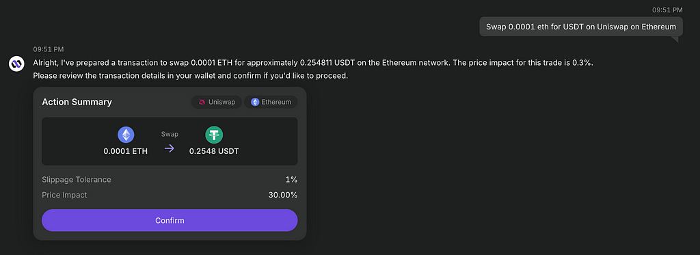This screenshot has width=700, height=255.
Task: Click the Price Impact label
Action: coord(64,195)
